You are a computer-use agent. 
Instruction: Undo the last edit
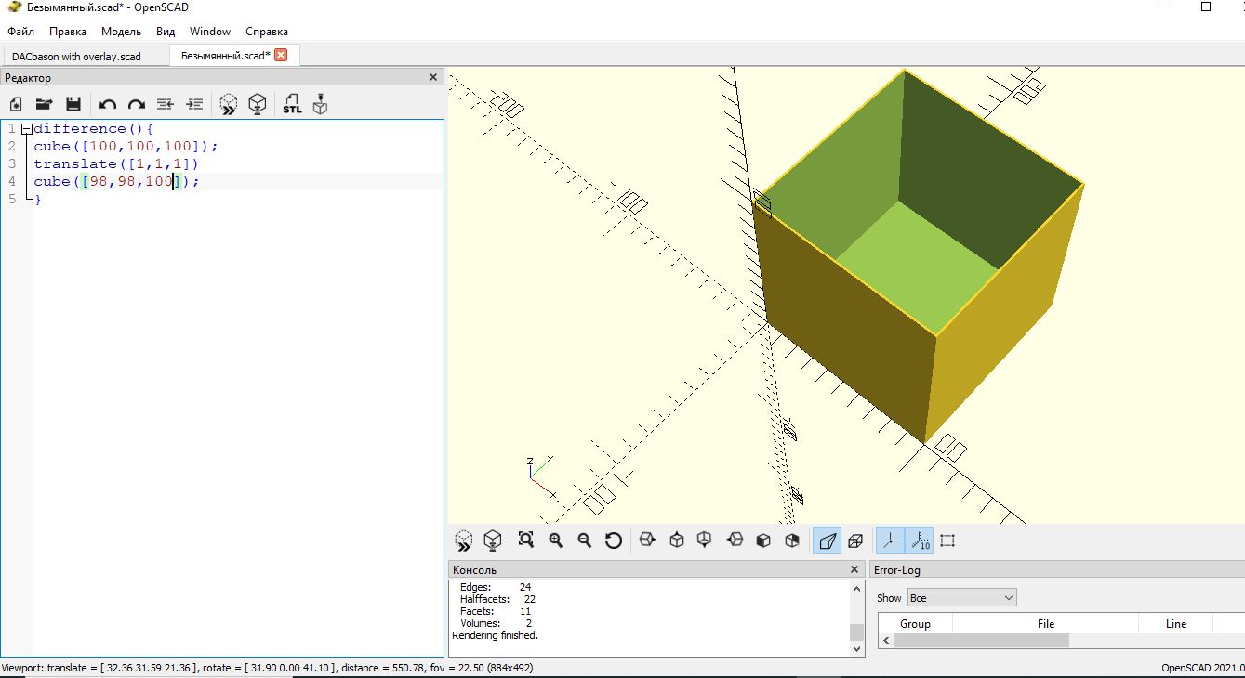pos(108,104)
